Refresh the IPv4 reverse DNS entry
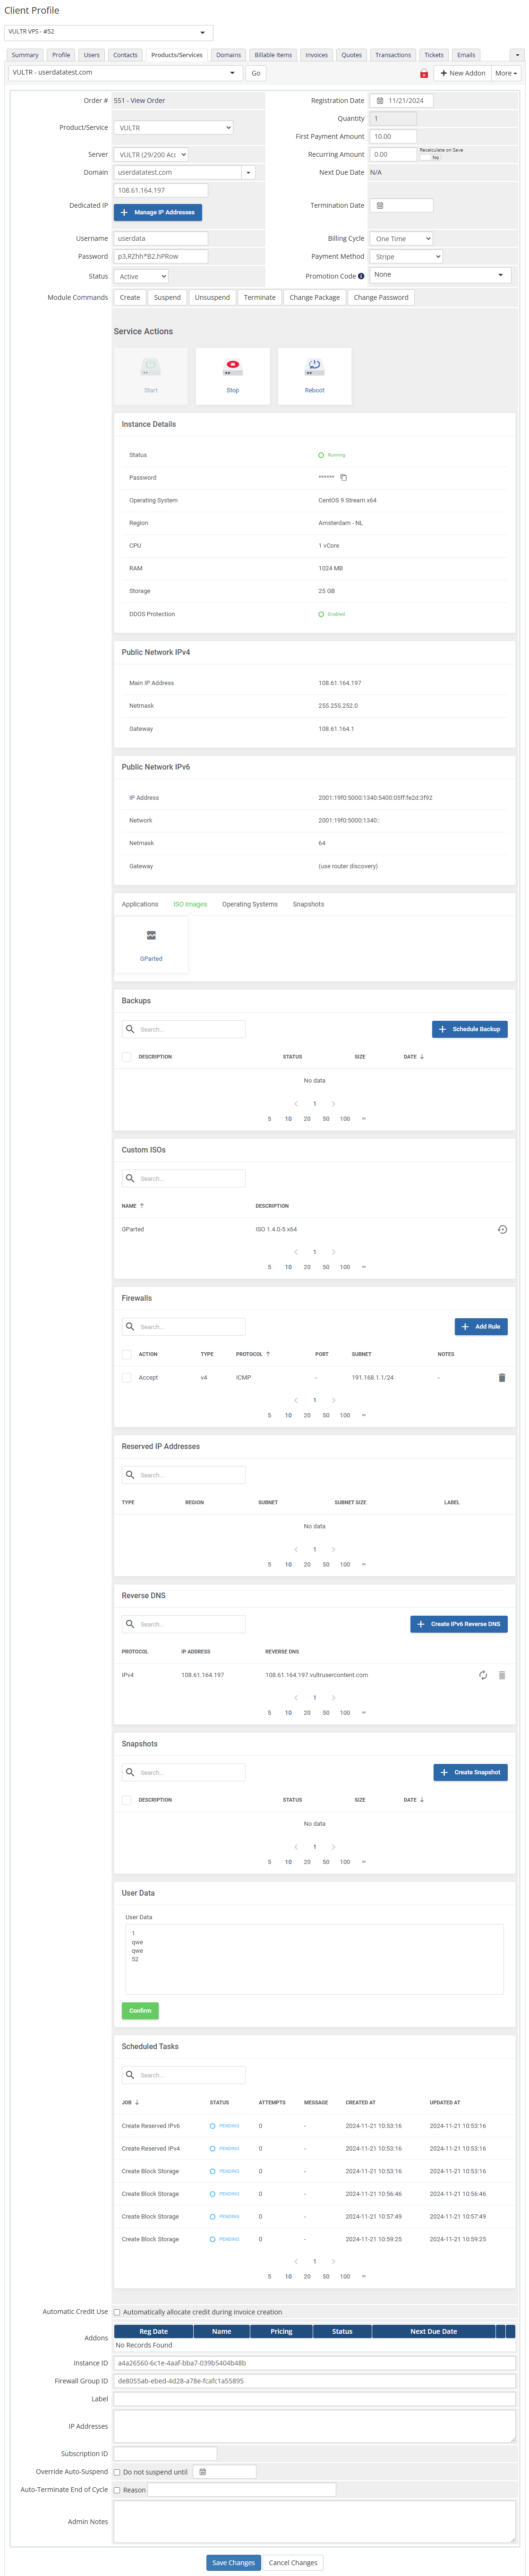This screenshot has height=2576, width=529. (x=483, y=1675)
